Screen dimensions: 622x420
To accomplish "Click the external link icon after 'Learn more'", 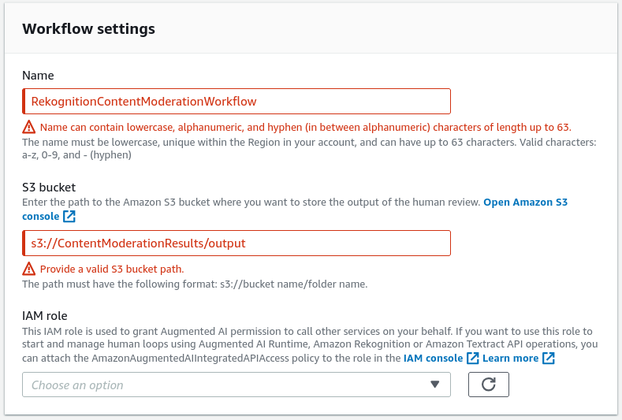I will [548, 358].
